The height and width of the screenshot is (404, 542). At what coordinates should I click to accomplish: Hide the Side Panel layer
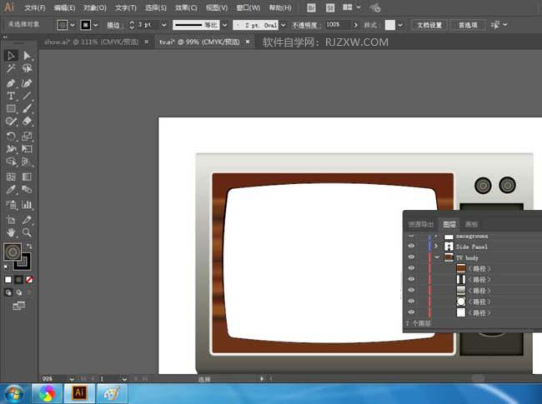(411, 247)
